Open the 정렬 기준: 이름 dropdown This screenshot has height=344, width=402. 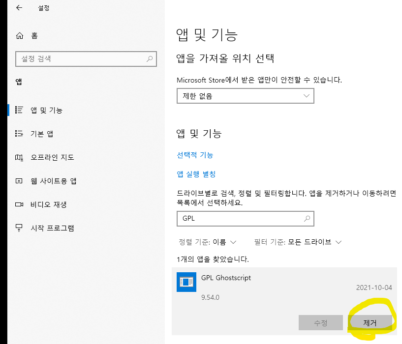(x=208, y=242)
